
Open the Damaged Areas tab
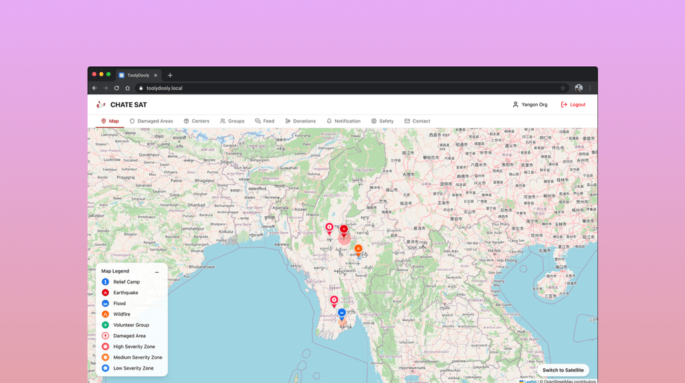(151, 121)
